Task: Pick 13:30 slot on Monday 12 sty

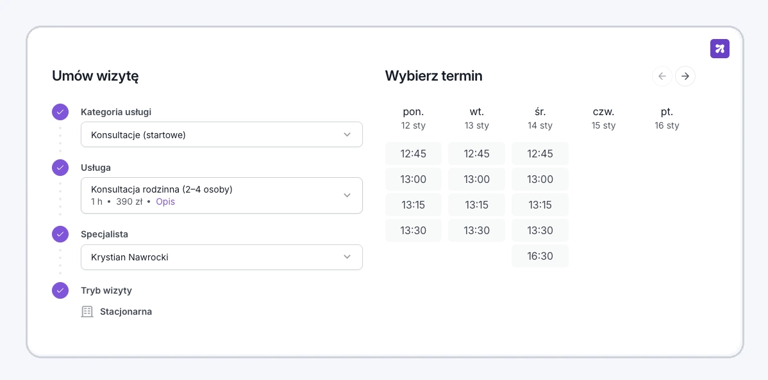Action: 413,230
